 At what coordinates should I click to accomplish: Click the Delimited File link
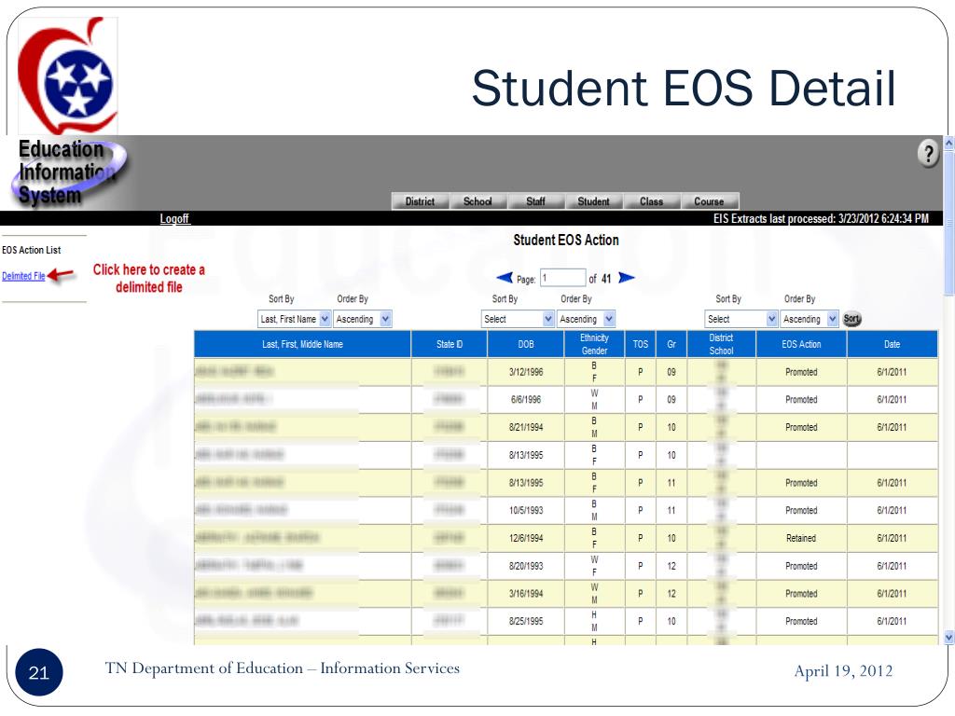(x=23, y=276)
